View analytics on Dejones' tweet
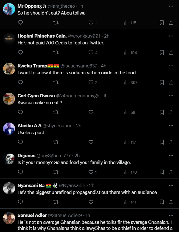The height and width of the screenshot is (232, 179). coord(130,172)
